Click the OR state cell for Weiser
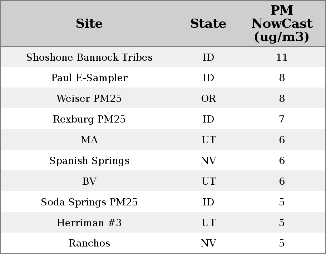The image size is (326, 254). click(x=208, y=99)
